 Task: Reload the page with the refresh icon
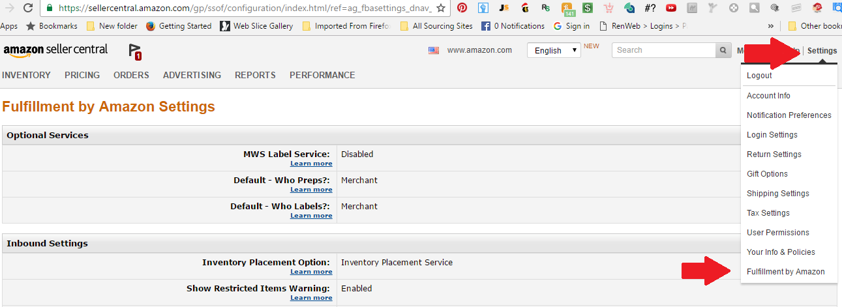[x=28, y=8]
